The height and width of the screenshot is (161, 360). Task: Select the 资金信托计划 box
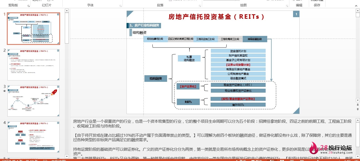tap(238, 51)
